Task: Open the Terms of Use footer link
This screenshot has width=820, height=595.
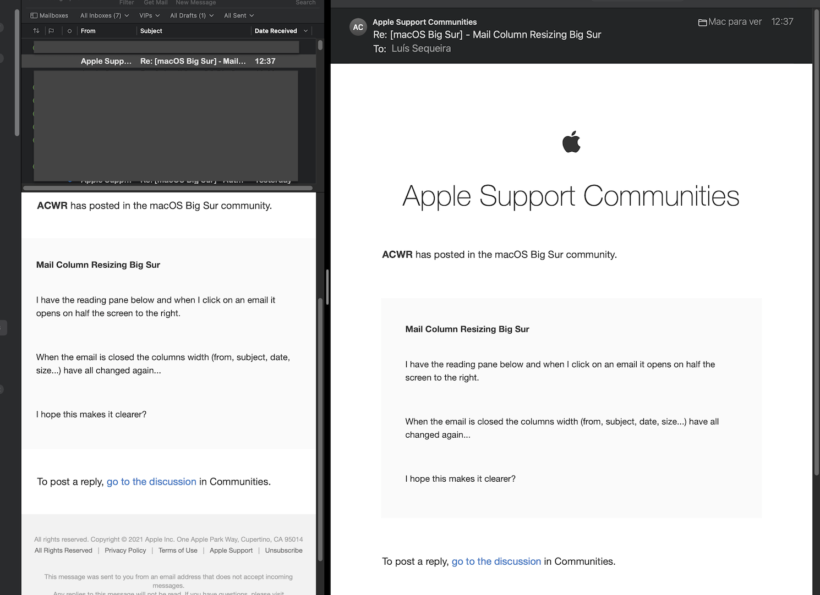Action: tap(178, 550)
